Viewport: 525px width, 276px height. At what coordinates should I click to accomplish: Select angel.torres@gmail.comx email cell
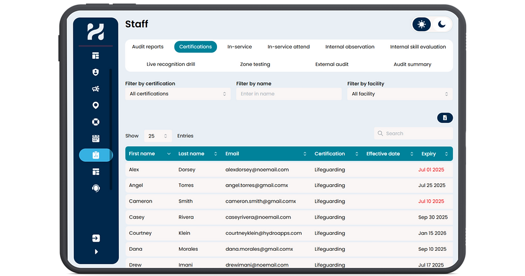click(257, 185)
